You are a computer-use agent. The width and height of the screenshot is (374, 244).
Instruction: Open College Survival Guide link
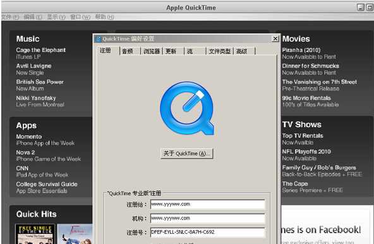(x=47, y=187)
